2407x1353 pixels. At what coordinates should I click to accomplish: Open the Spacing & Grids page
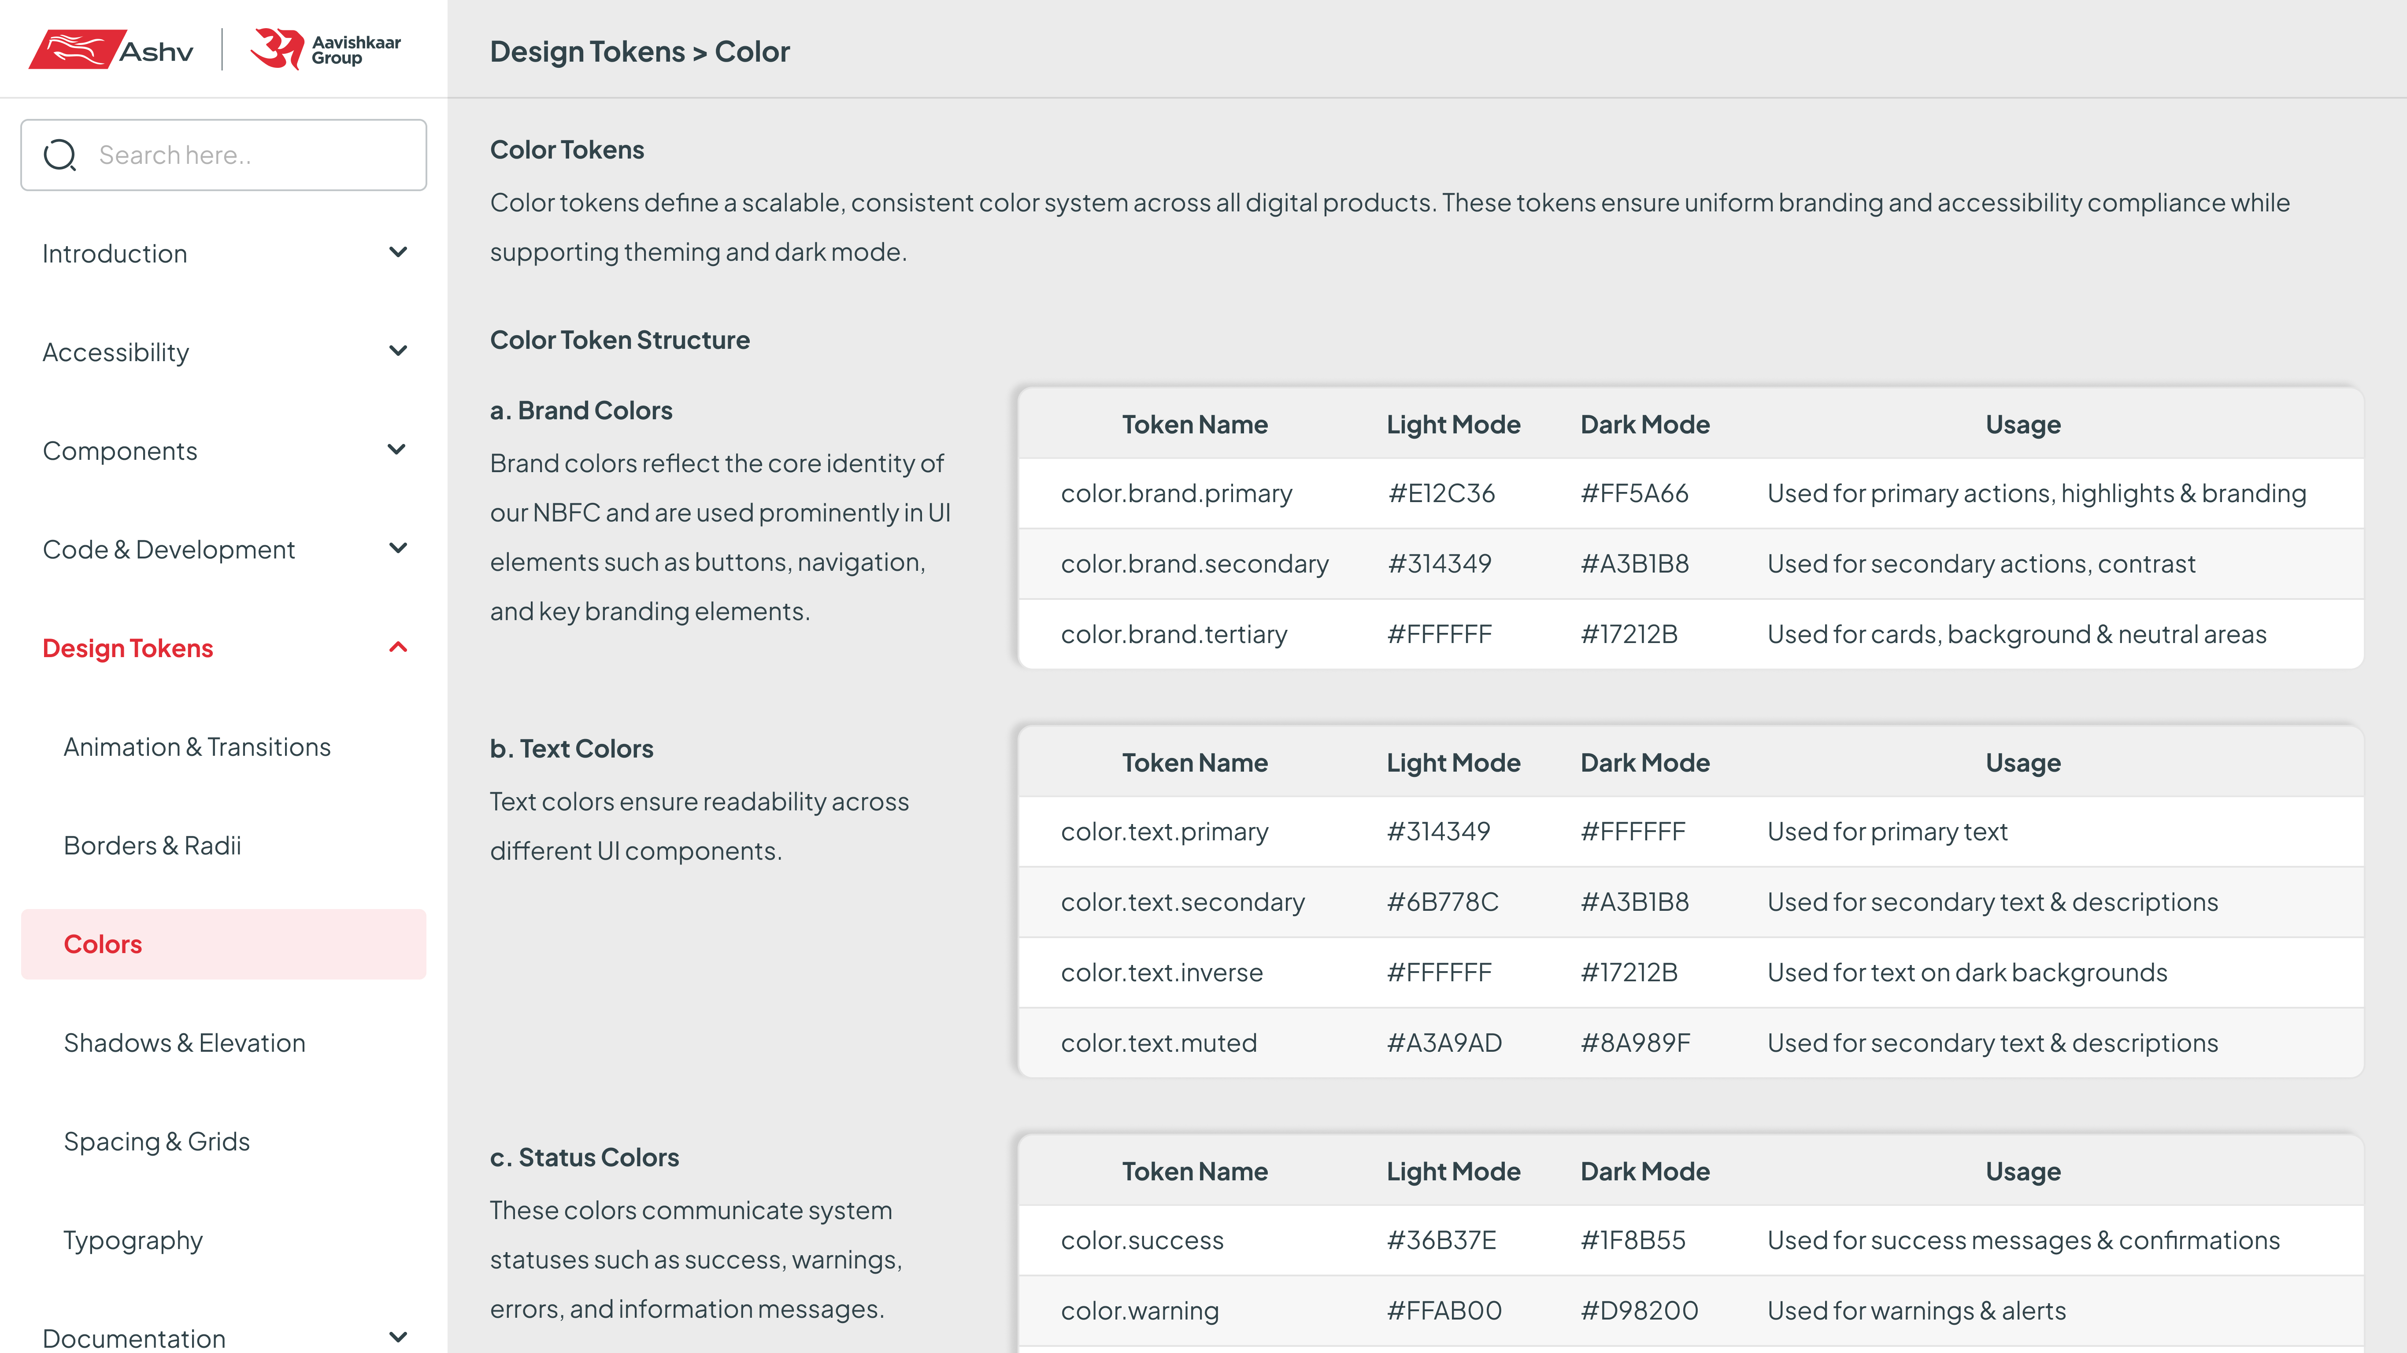[156, 1141]
